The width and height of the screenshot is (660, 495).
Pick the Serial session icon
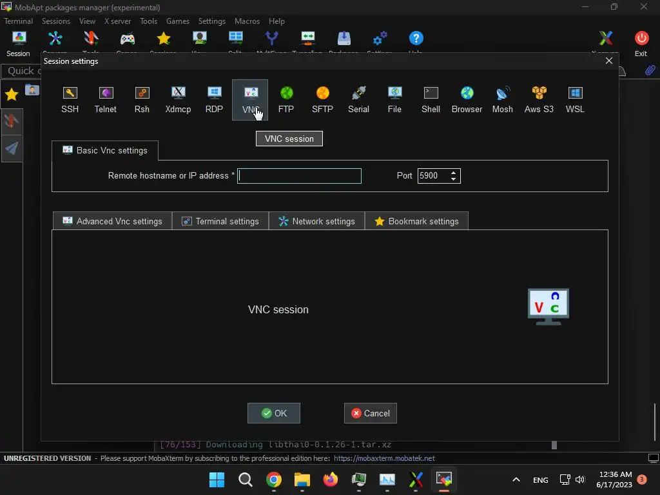pos(358,100)
